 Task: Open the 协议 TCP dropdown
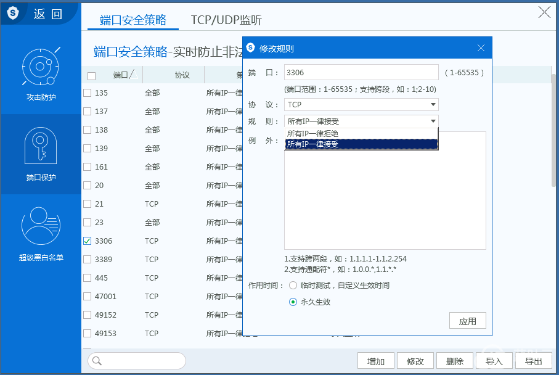361,104
